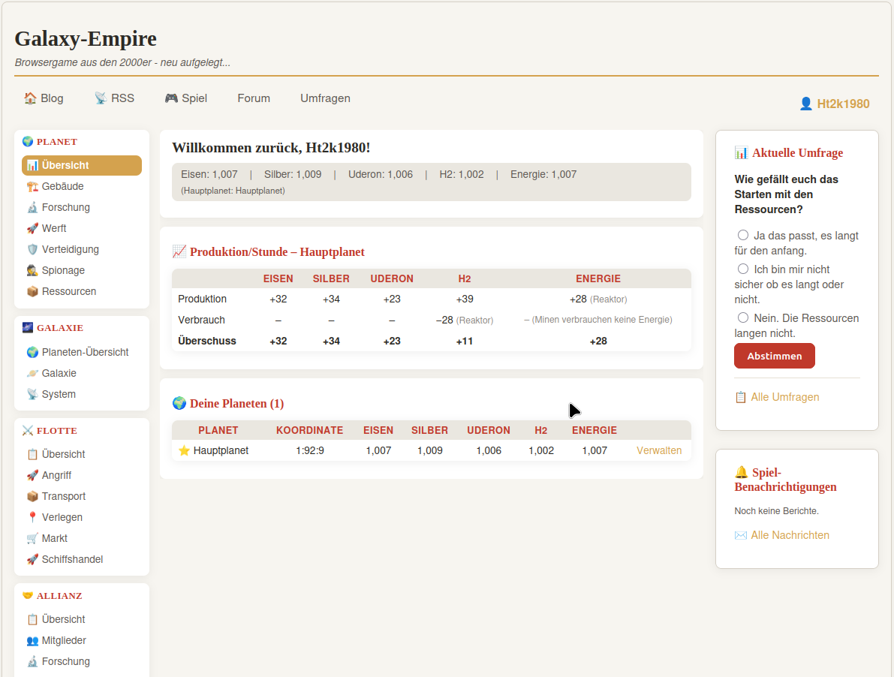Click Hauptplanet name in planets table
The height and width of the screenshot is (677, 894).
tap(221, 451)
